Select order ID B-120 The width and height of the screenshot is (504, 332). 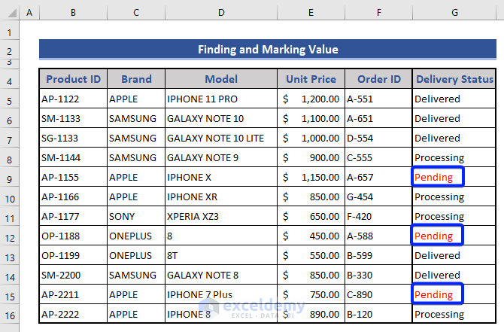[379, 314]
